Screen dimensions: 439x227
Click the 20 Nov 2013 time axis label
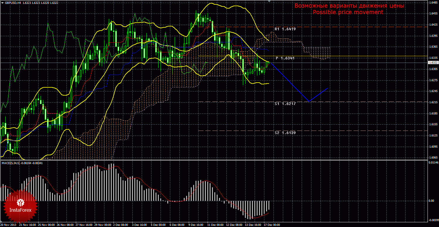[9, 225]
